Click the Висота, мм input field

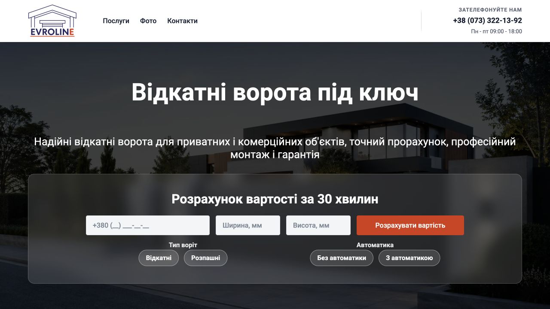(318, 225)
